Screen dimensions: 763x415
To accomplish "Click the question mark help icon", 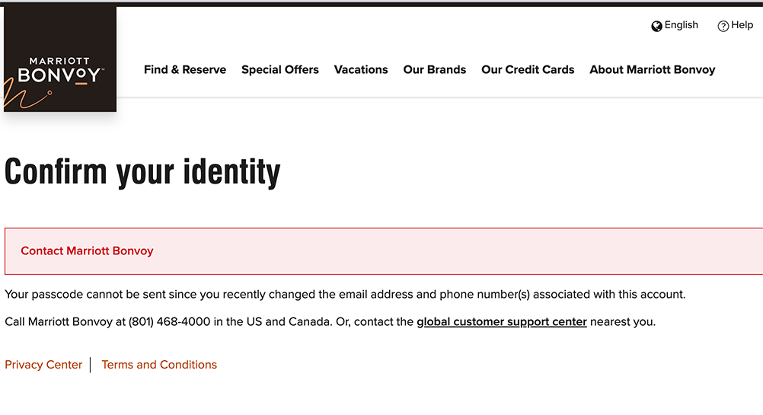I will pyautogui.click(x=723, y=26).
